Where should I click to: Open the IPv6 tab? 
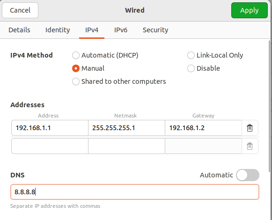point(121,30)
